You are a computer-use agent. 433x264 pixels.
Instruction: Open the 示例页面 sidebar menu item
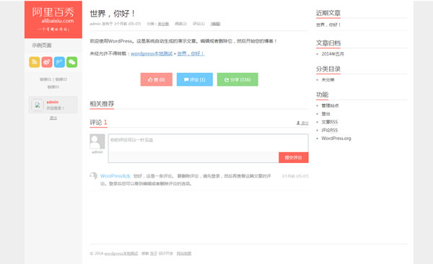coord(42,45)
